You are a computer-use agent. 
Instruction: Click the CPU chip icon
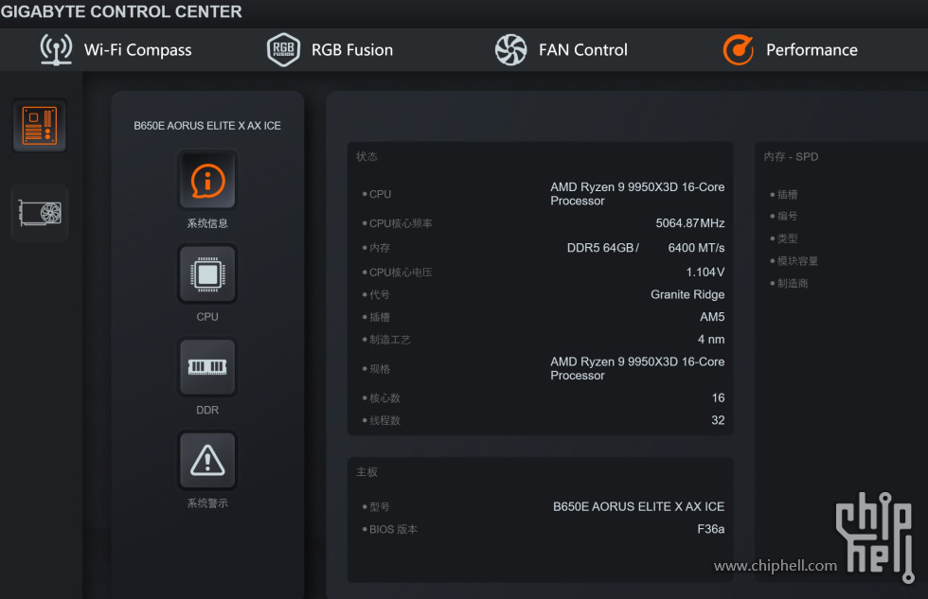(x=207, y=273)
